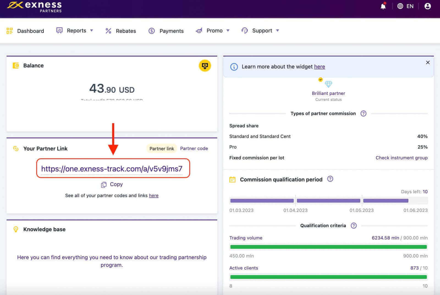Click the Trading volume green progress bar
This screenshot has height=295, width=440.
click(328, 247)
